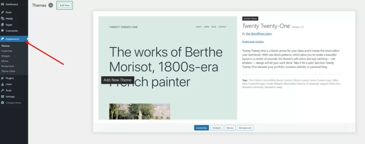Click the landscape painting image in preview
This screenshot has width=365, height=144.
coord(140,111)
